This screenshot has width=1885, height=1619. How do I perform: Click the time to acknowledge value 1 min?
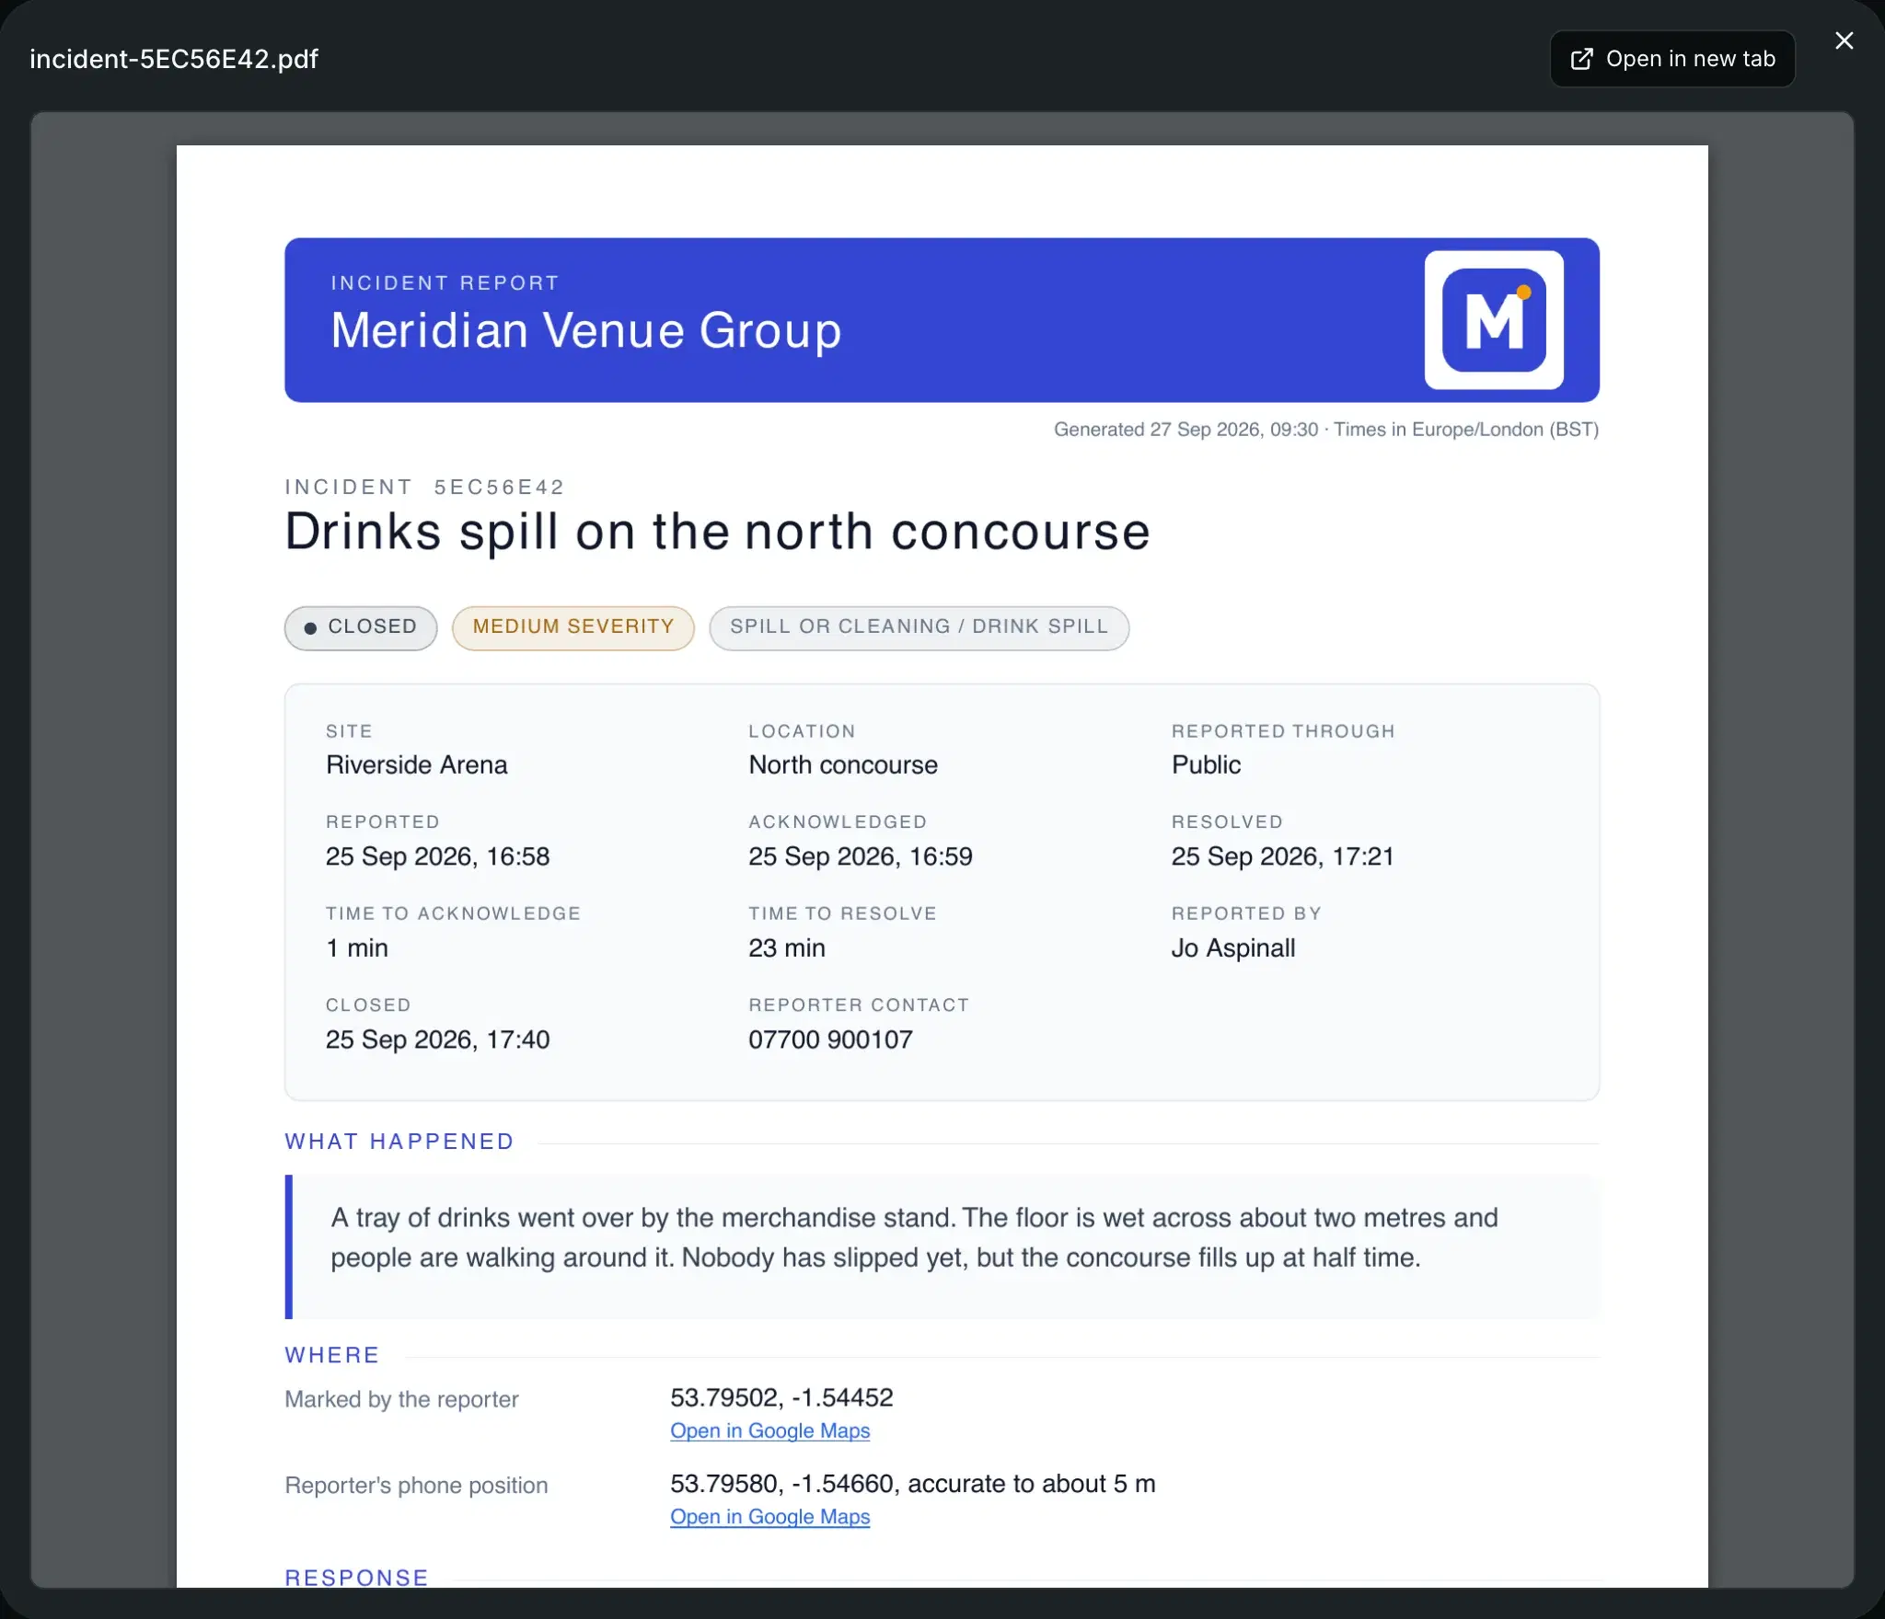357,948
